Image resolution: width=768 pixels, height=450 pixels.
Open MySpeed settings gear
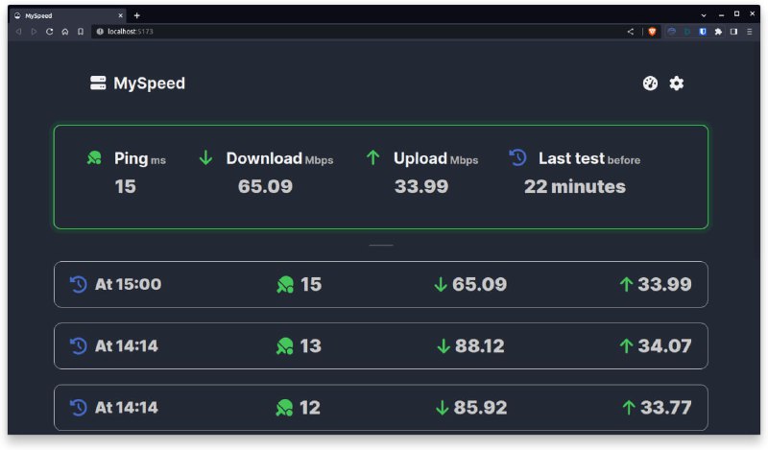(677, 83)
